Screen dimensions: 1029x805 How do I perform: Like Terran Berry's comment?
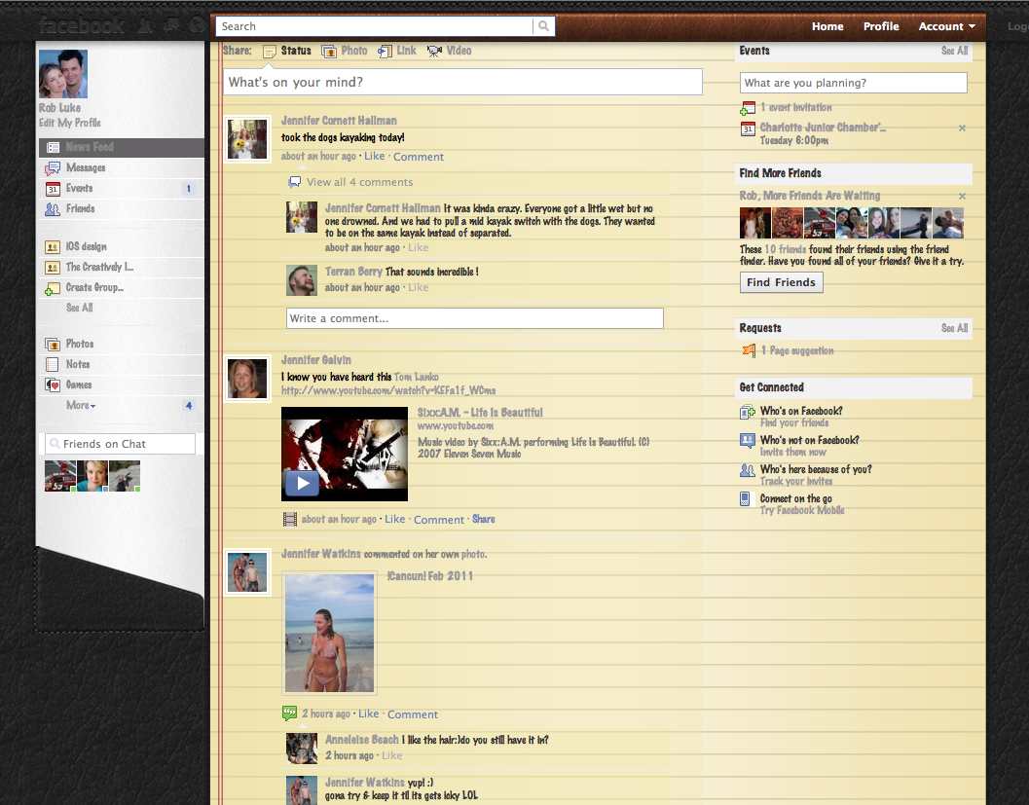[x=418, y=288]
